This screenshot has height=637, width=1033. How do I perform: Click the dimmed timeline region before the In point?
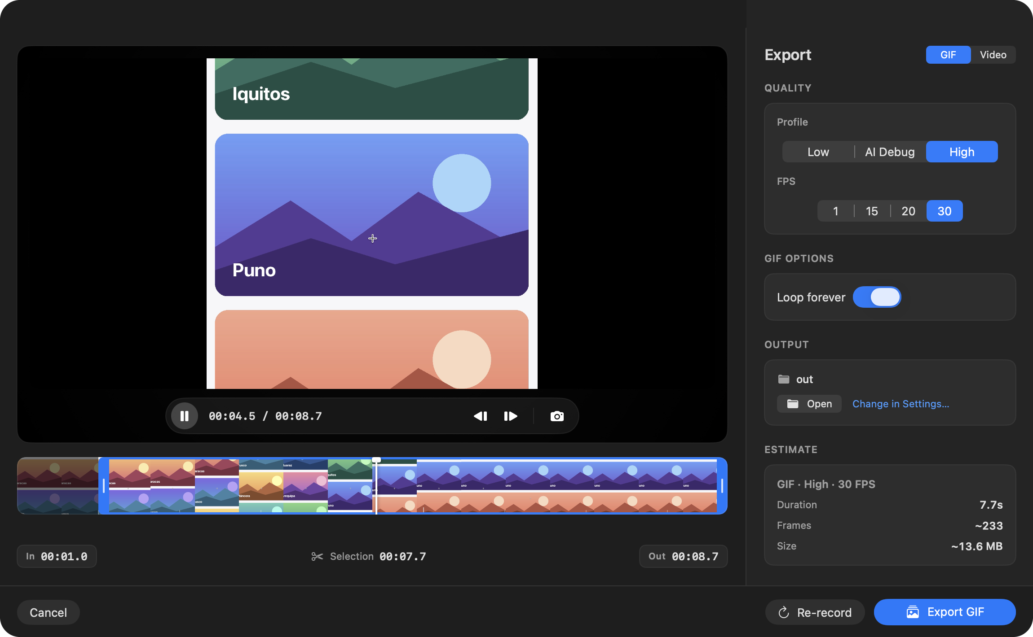[x=58, y=486]
